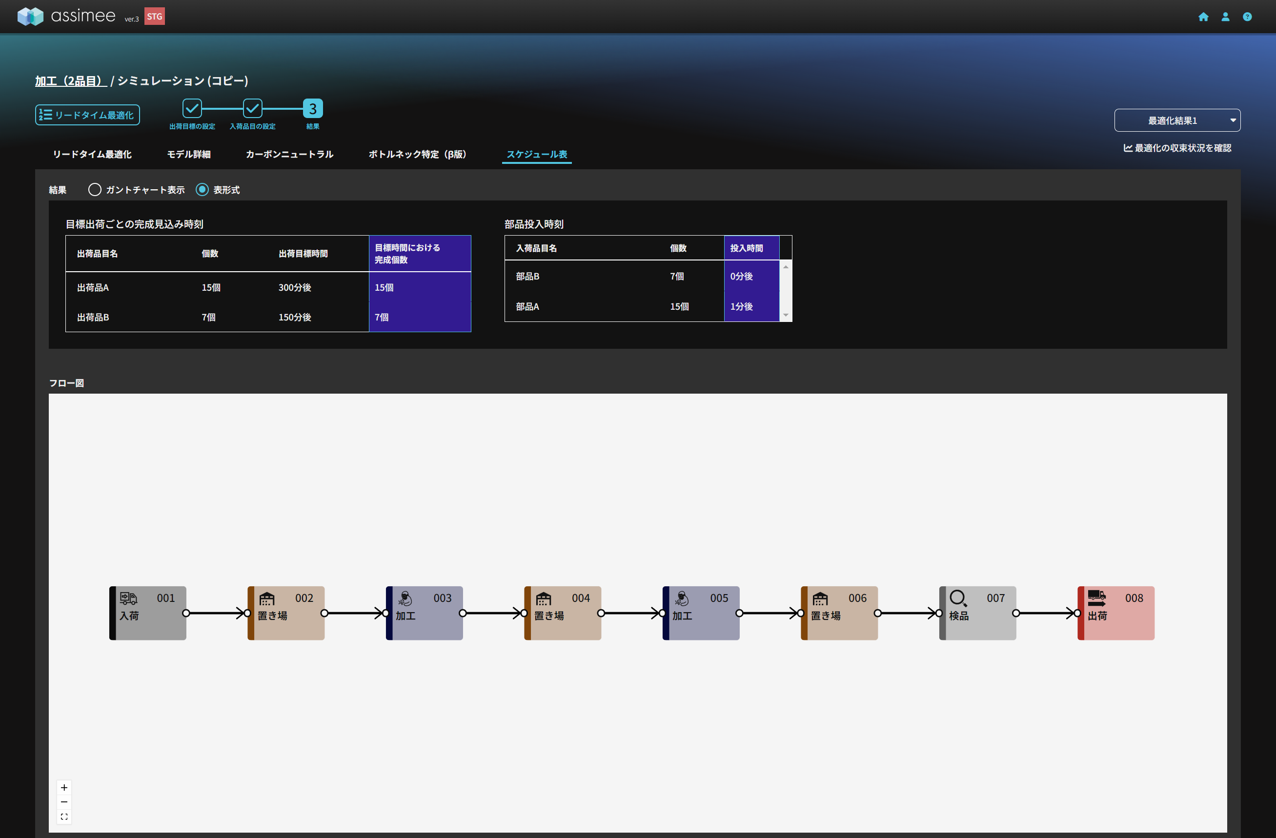Screen dimensions: 1276x838
Task: Open the help question mark icon
Action: tap(1247, 17)
